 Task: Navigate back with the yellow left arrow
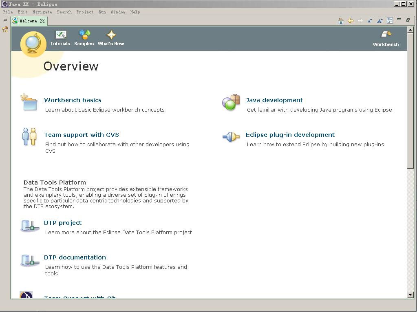click(x=351, y=21)
